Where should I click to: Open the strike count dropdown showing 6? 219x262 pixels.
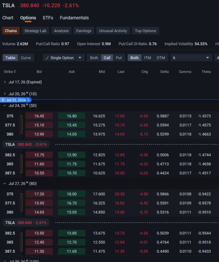(191, 58)
